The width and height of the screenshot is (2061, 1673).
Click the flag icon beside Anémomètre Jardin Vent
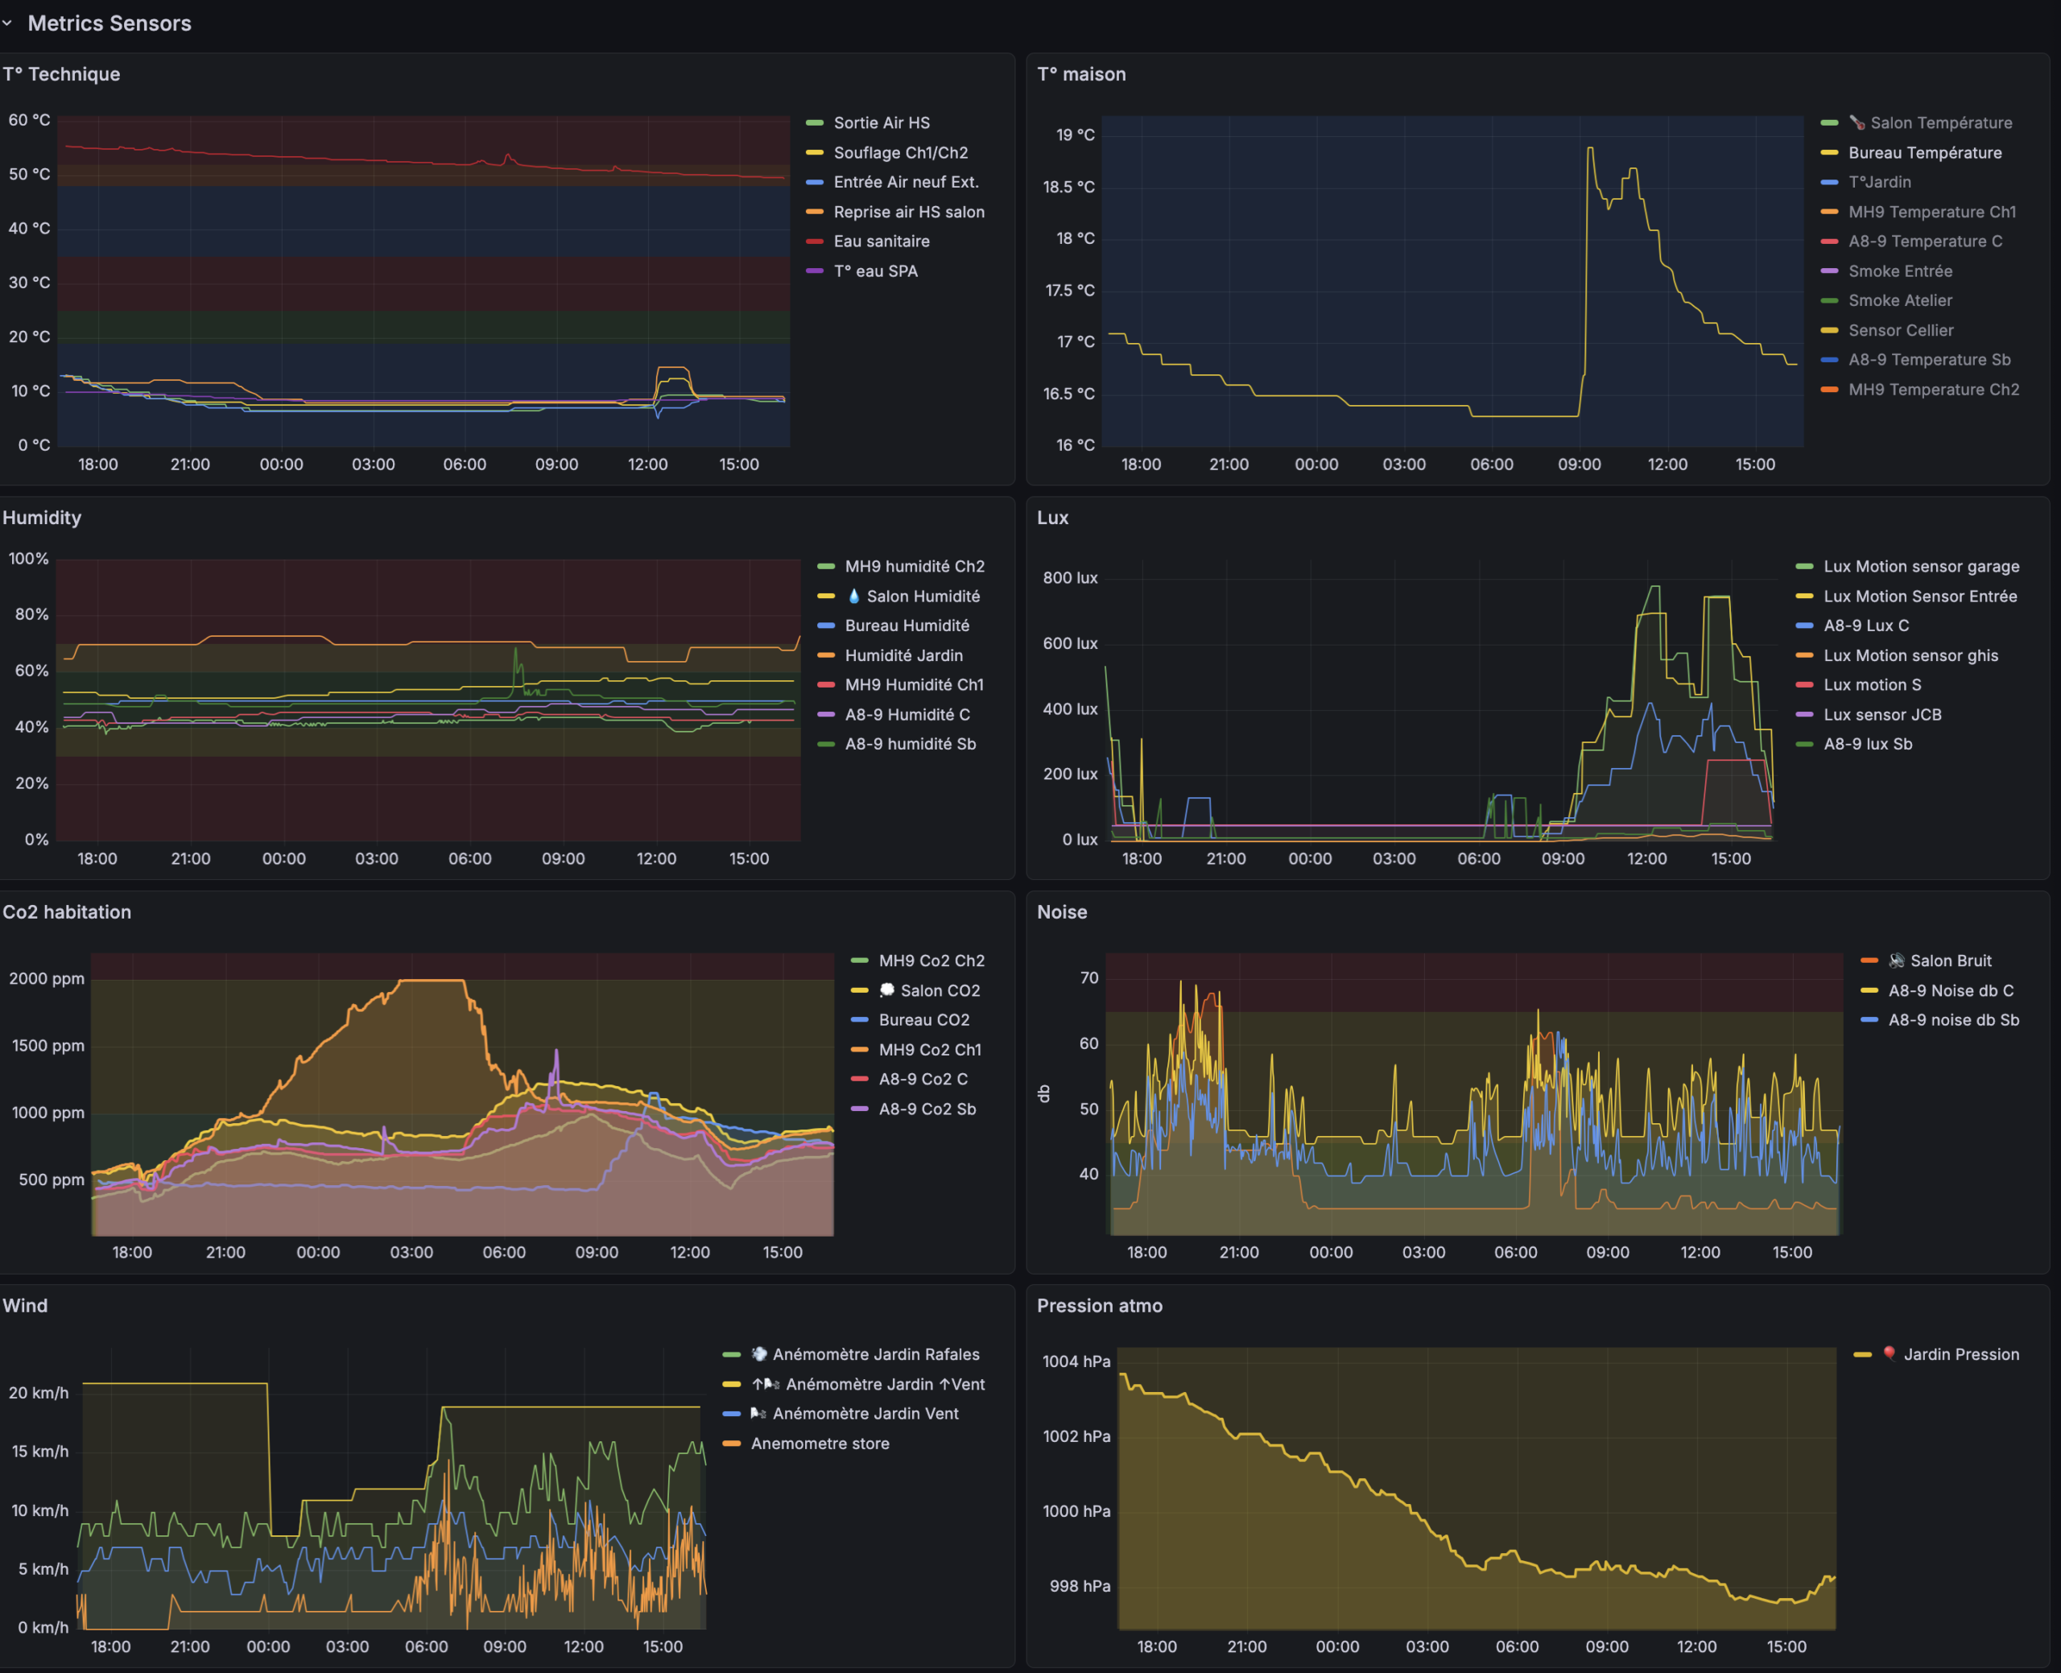click(759, 1413)
